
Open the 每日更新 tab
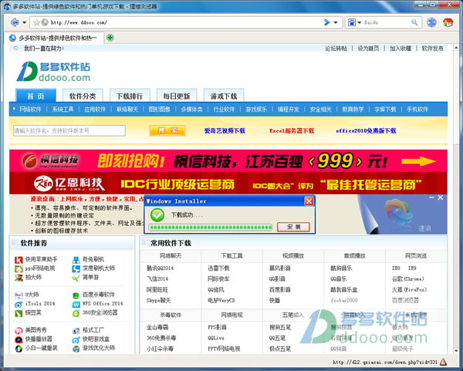point(177,96)
